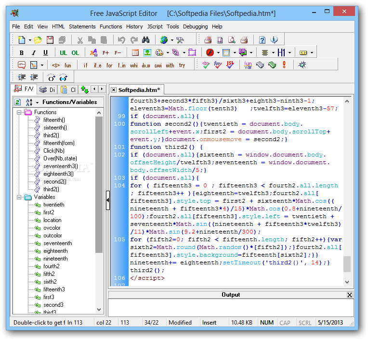
Task: Click the blue question mark help icon
Action: (x=262, y=40)
